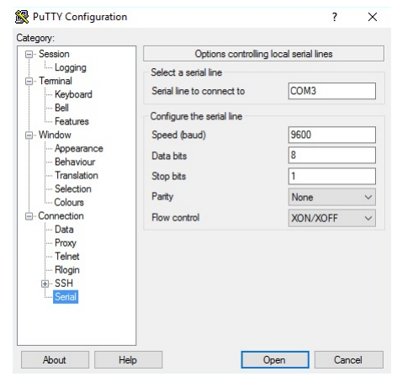Viewport: 397px width, 382px height.
Task: Click the question mark help button
Action: (335, 17)
